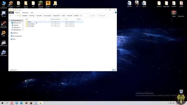This screenshot has width=187, height=105.
Task: Open the MPC-HC x64 desktop shortcut
Action: tap(4, 43)
